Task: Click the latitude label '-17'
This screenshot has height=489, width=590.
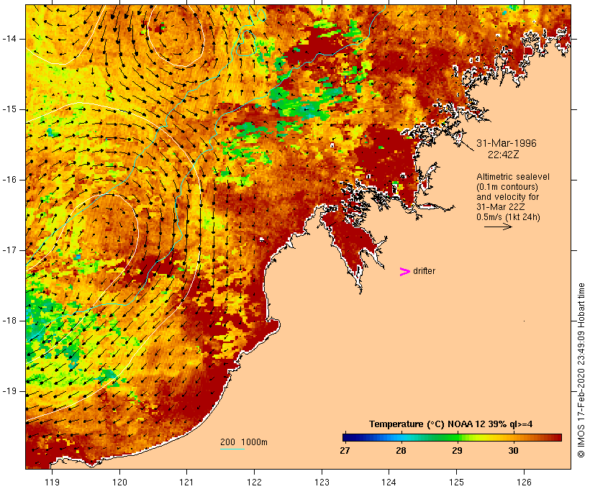Action: click(10, 250)
